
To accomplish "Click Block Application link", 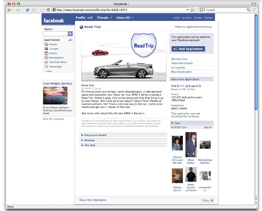I will pos(182,72).
